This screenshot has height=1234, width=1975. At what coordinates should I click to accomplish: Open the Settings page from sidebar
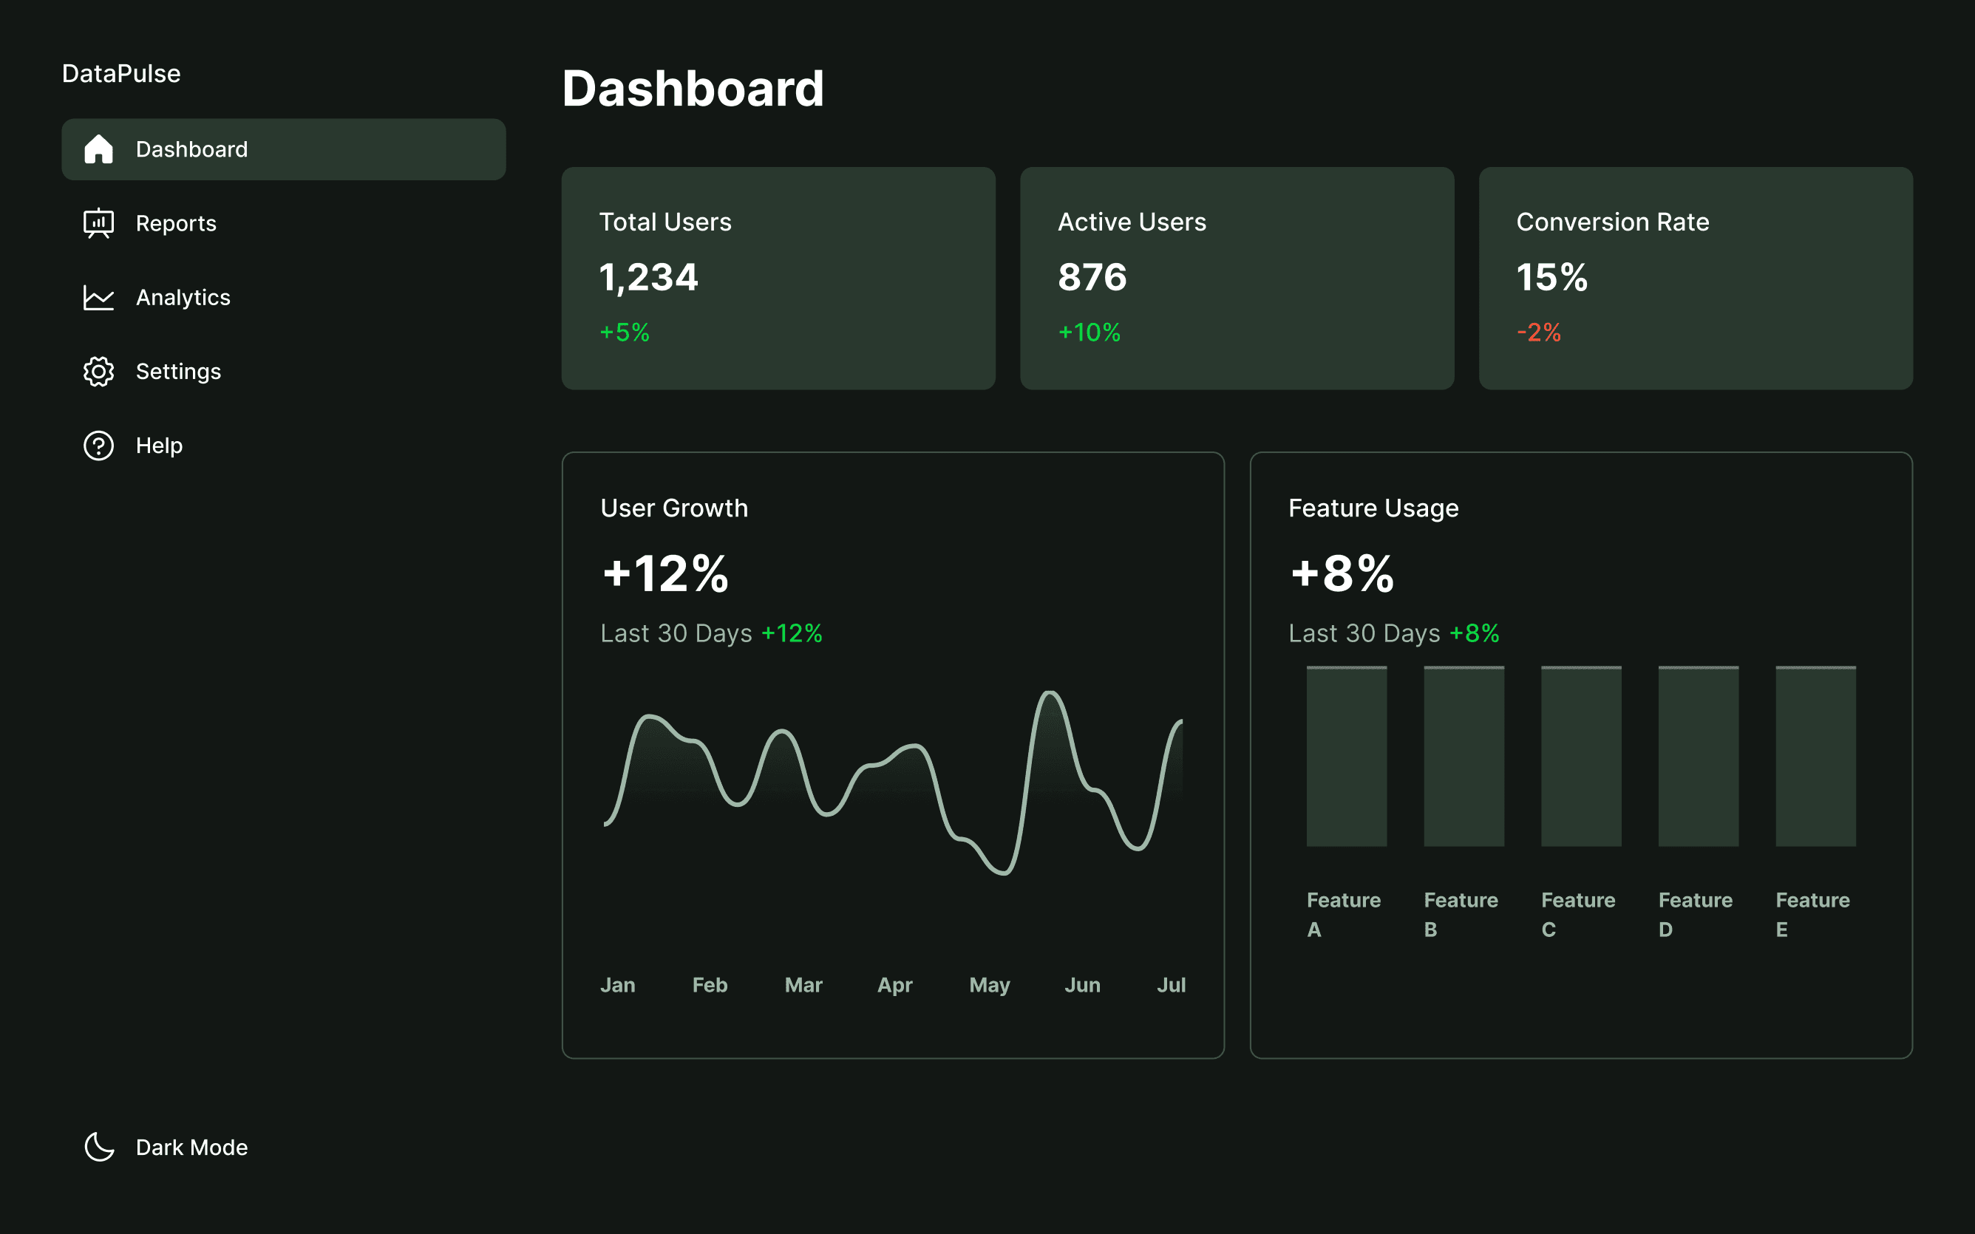click(x=178, y=372)
